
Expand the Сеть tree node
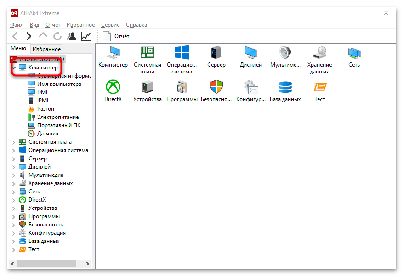tap(14, 192)
